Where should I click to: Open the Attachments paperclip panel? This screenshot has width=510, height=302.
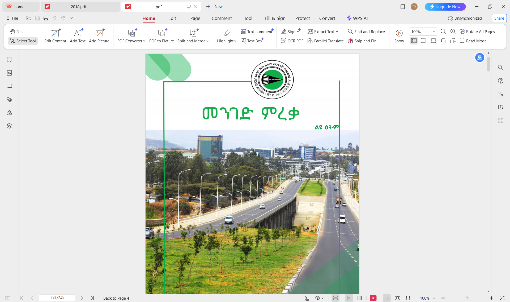point(9,99)
